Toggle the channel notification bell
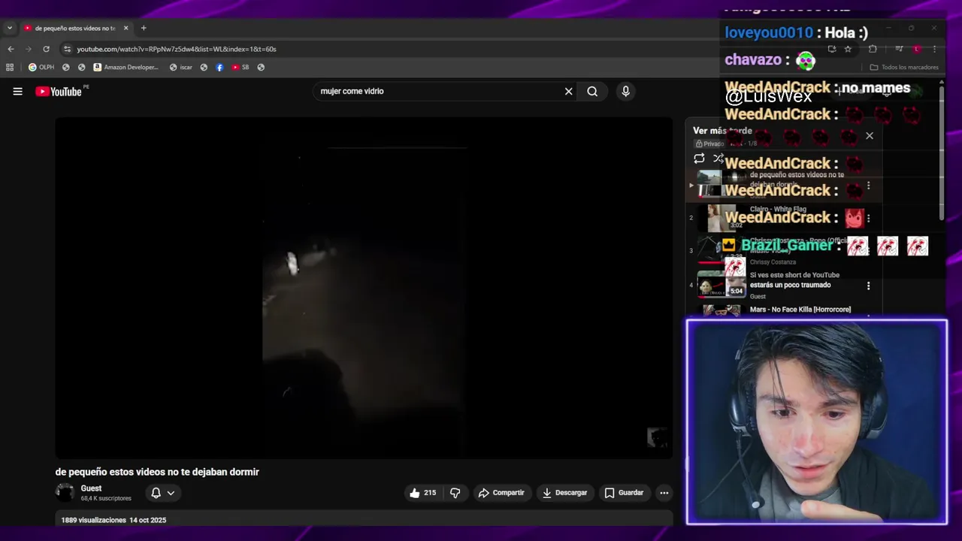 click(156, 493)
